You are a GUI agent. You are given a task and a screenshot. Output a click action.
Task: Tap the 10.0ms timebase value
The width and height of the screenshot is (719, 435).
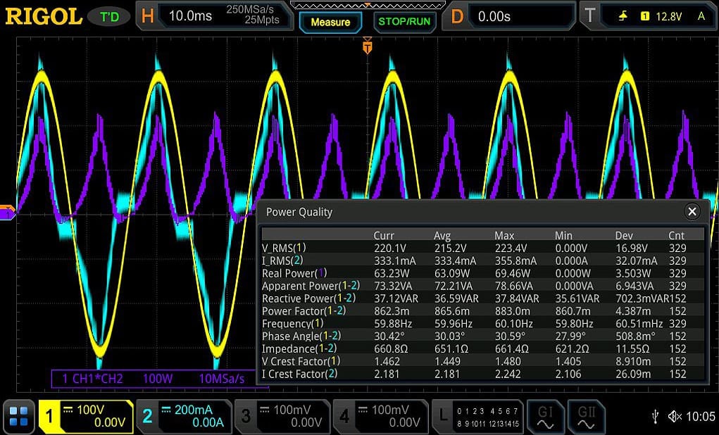(x=190, y=16)
